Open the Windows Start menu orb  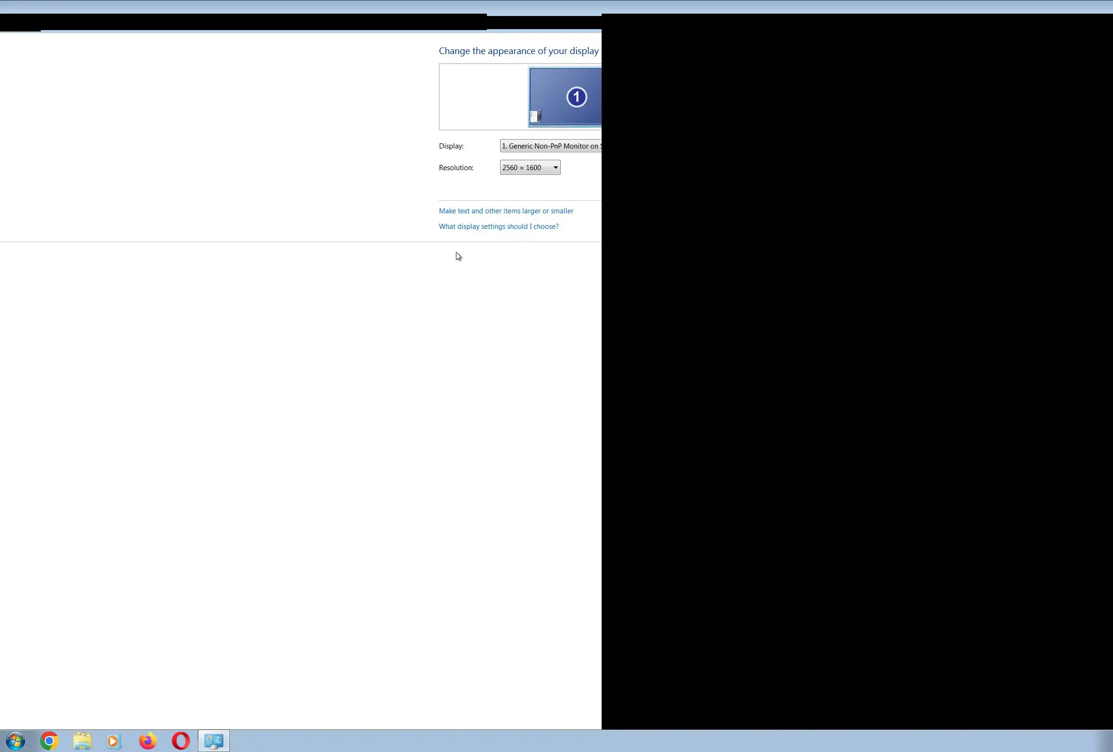pyautogui.click(x=16, y=741)
